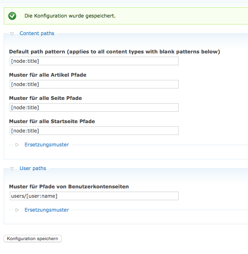Click the 'Muster für alle Artikel Pfade' label
248x254 pixels.
coord(47,75)
